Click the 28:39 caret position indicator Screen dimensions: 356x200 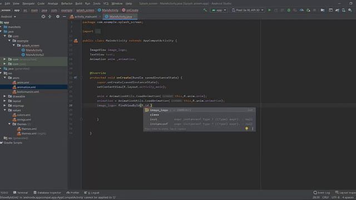316,198
